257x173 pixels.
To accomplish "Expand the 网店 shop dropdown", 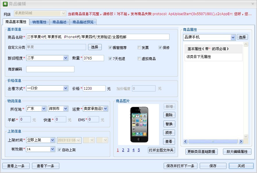I will 63,13.
